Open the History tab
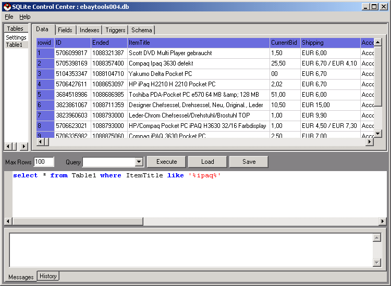Viewport: 391px width, 286px height. [x=48, y=276]
